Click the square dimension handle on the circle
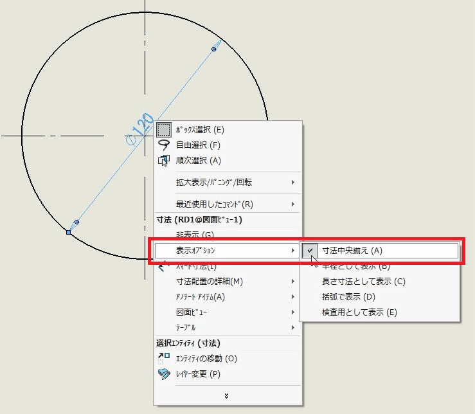 69,231
